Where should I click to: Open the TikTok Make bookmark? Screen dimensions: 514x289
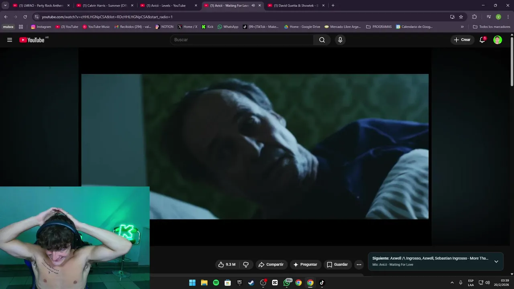(x=261, y=27)
